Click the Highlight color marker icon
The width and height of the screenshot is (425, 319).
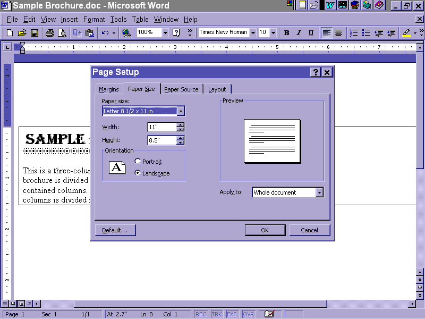tap(406, 33)
